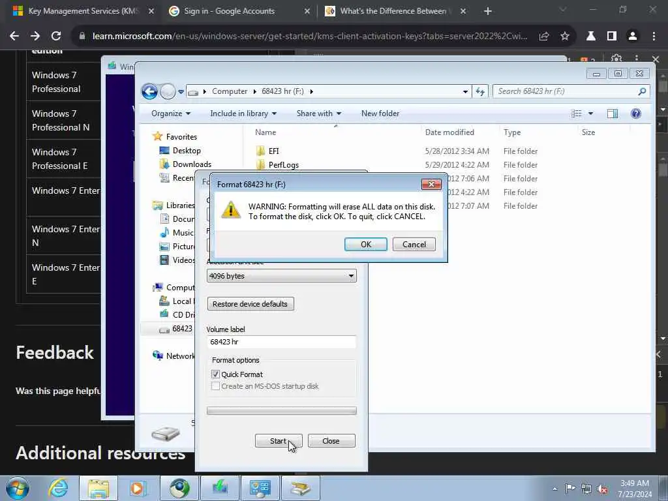Screen dimensions: 668x501
Task: Click New folder in Explorer's toolbar
Action: pos(380,114)
